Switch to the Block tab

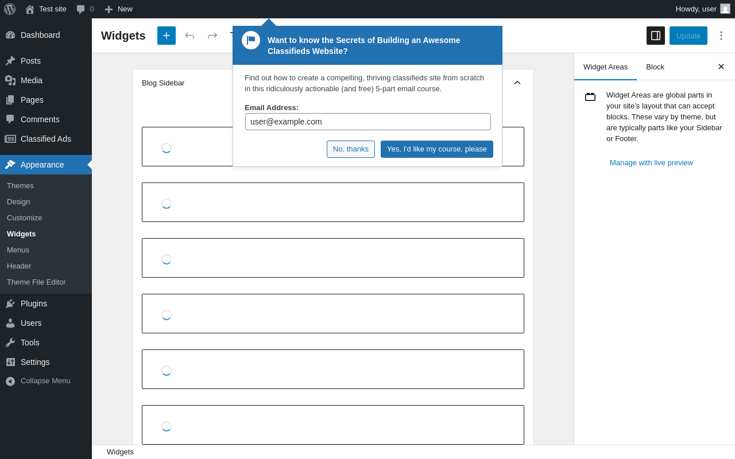655,67
